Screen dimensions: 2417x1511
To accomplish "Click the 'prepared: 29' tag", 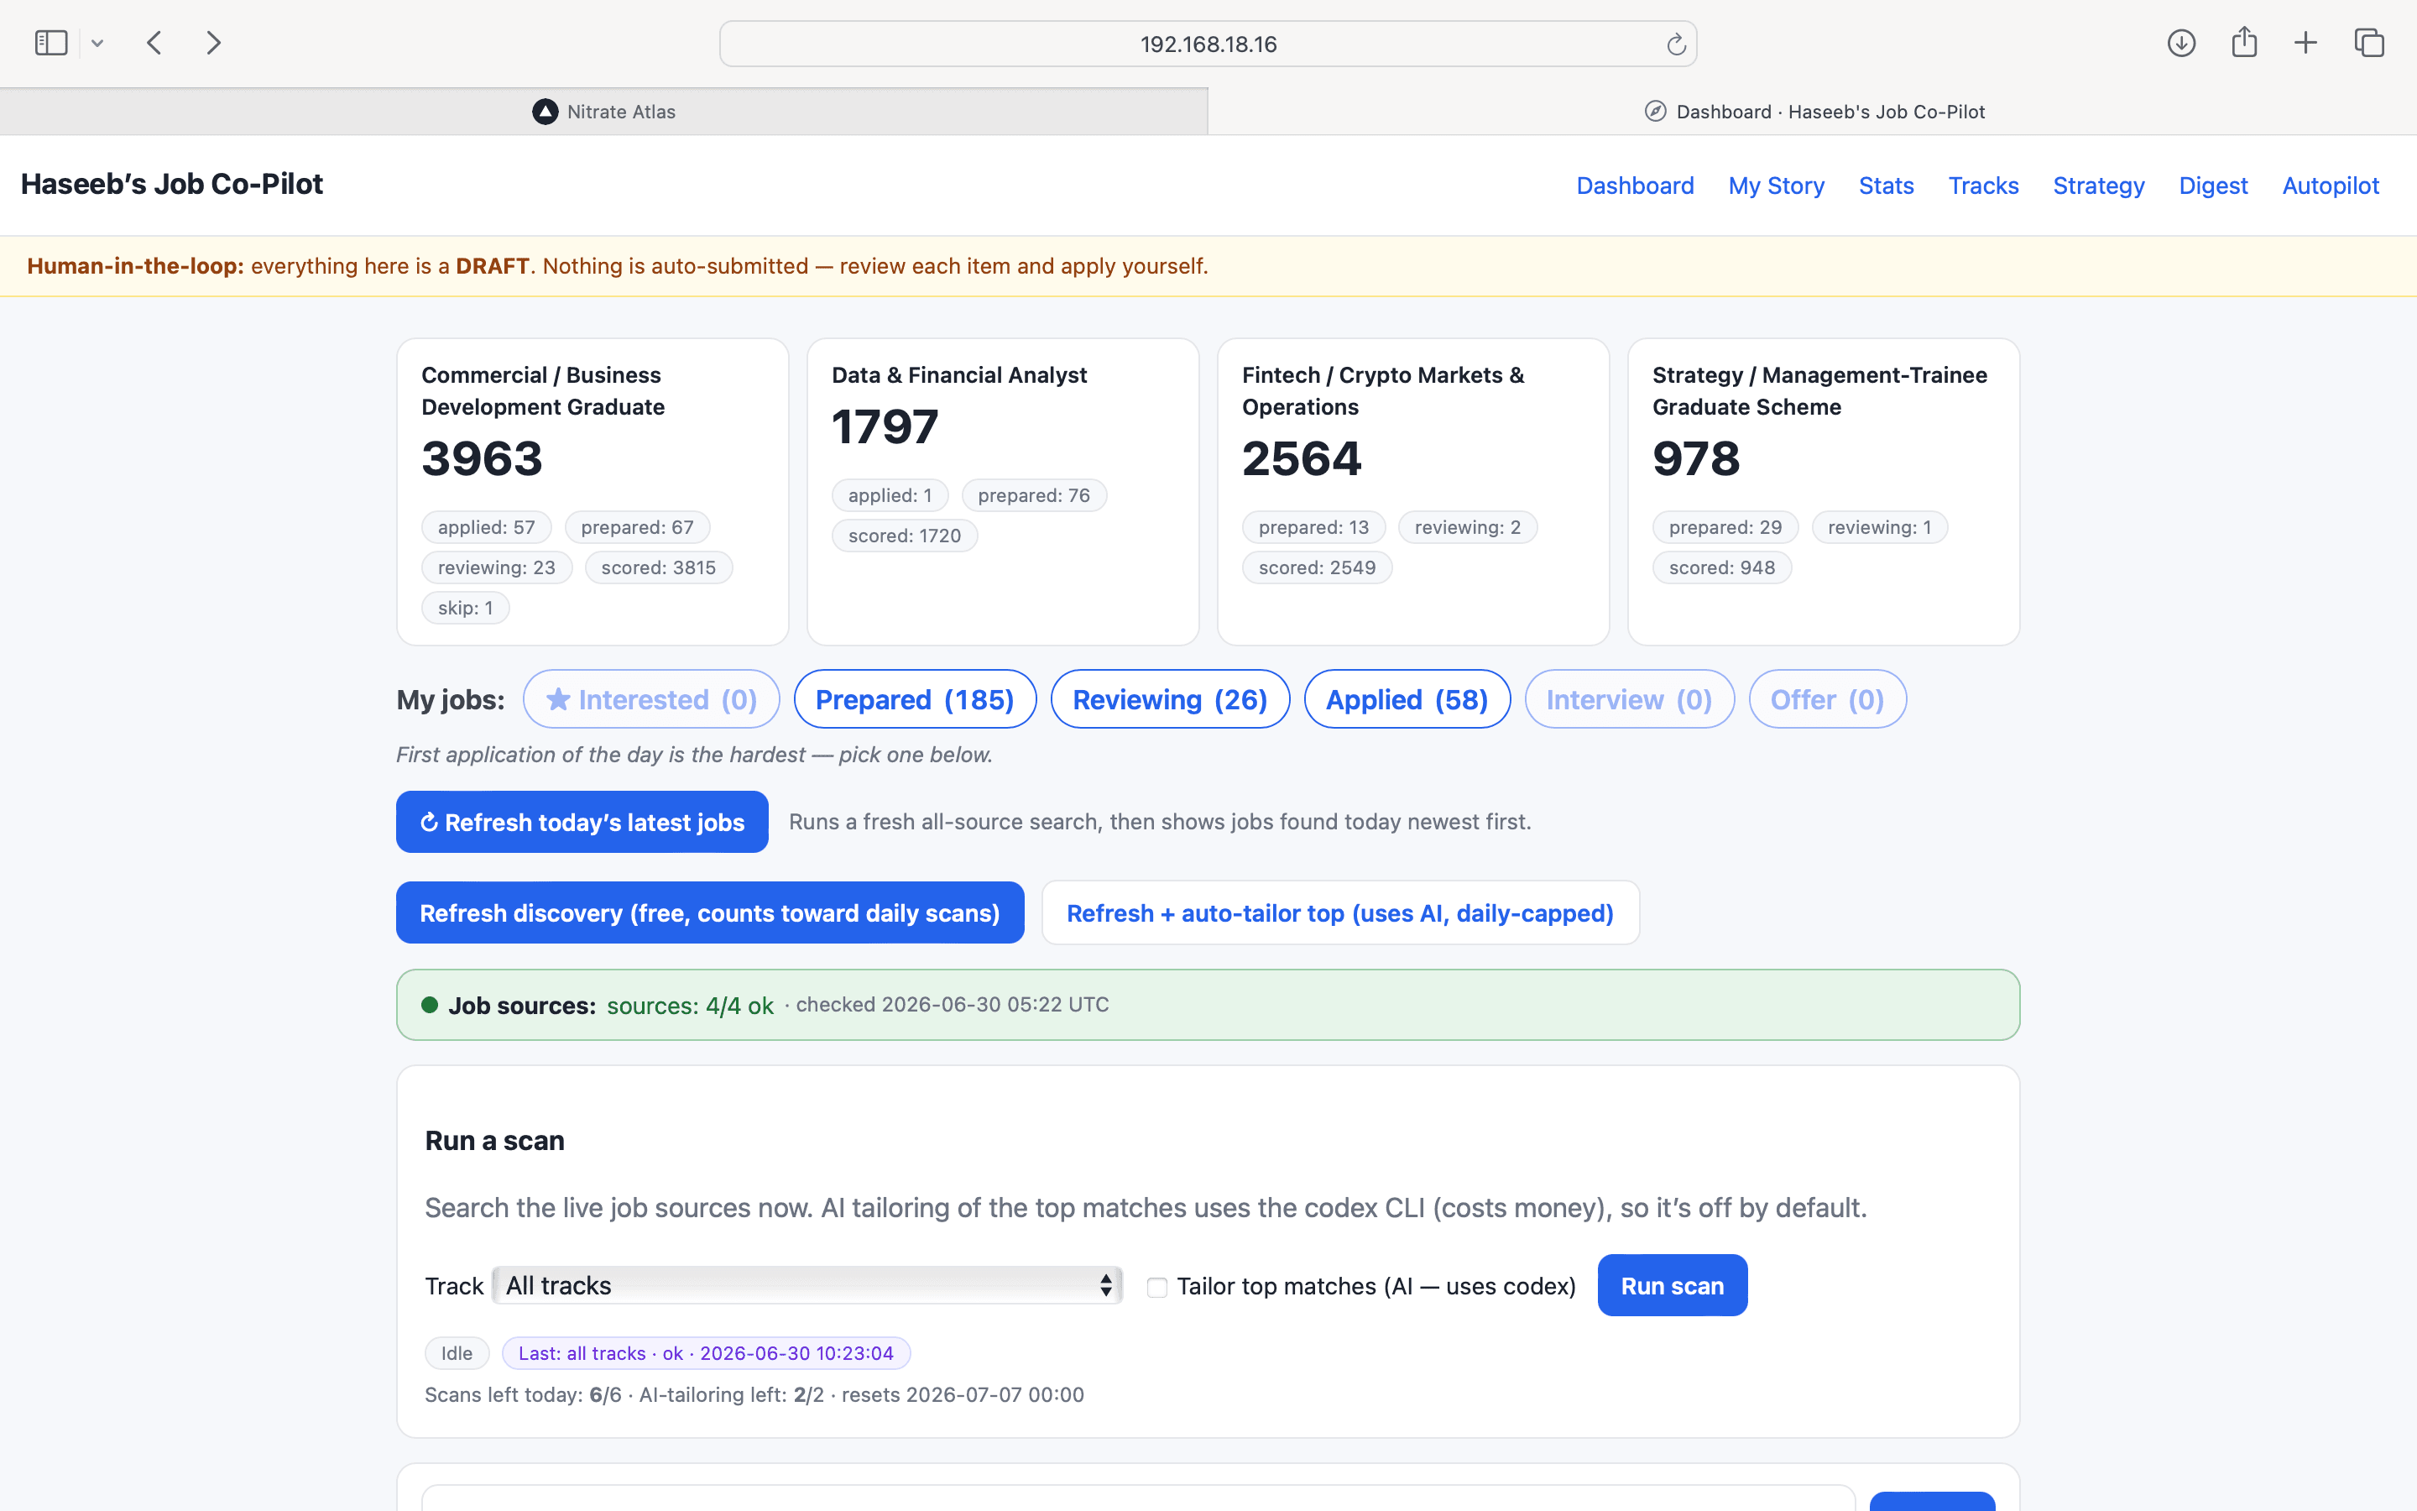I will point(1725,528).
